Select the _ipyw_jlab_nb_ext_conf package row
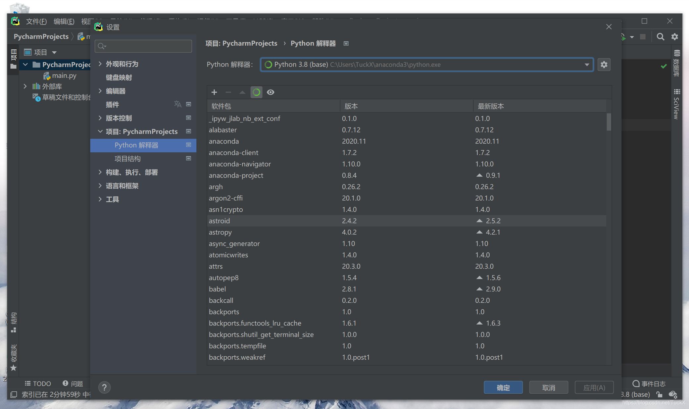The image size is (689, 409). click(407, 118)
